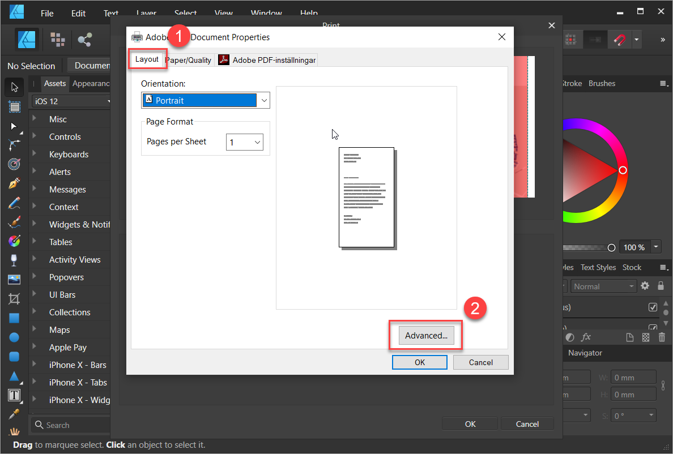Click the red-orange hue ring handle
The height and width of the screenshot is (454, 673).
(623, 170)
